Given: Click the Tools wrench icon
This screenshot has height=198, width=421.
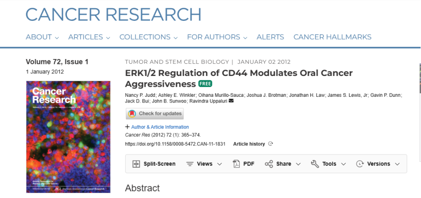Looking at the screenshot, I should (x=315, y=164).
